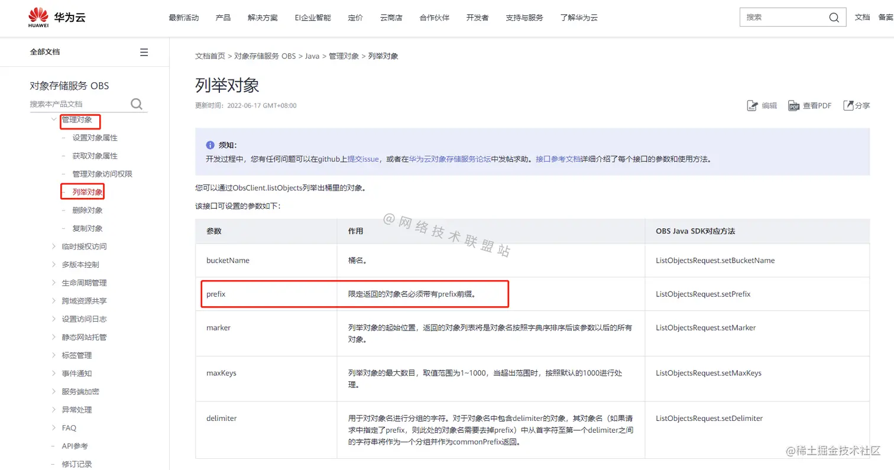Open the 产品 menu
894x470 pixels.
point(223,18)
